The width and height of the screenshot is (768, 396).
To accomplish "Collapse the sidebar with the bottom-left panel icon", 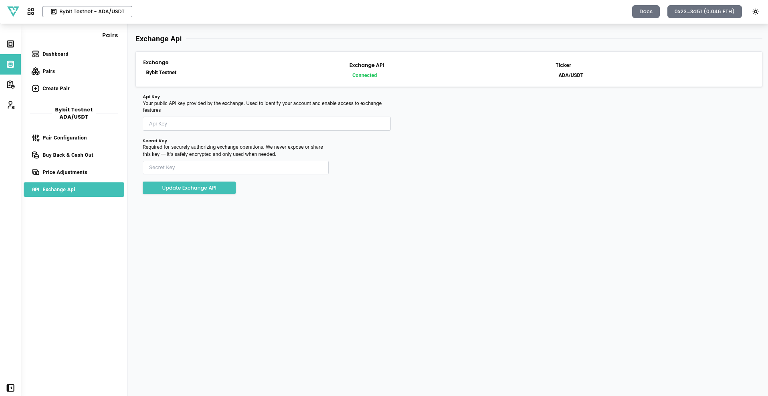I will coord(10,388).
